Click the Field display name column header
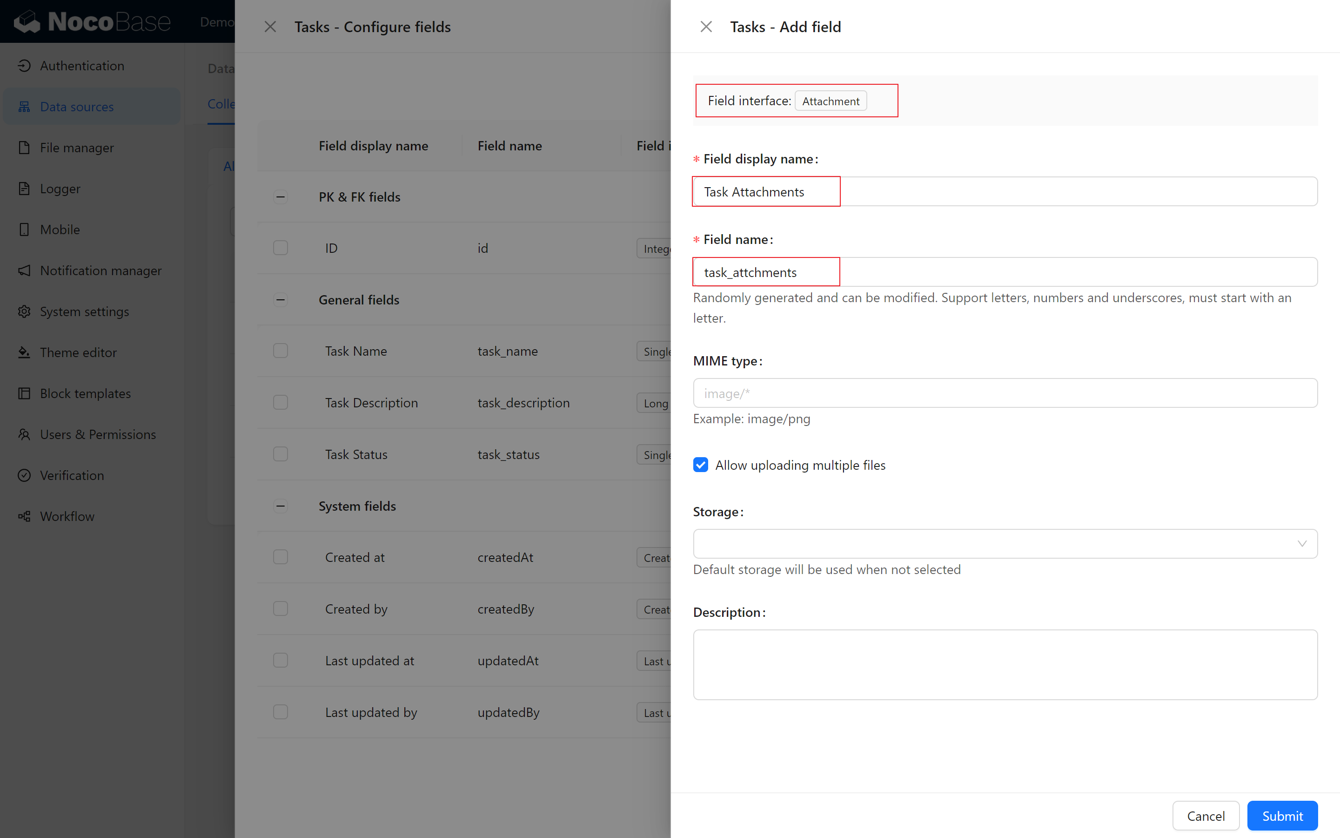1340x838 pixels. click(x=373, y=146)
